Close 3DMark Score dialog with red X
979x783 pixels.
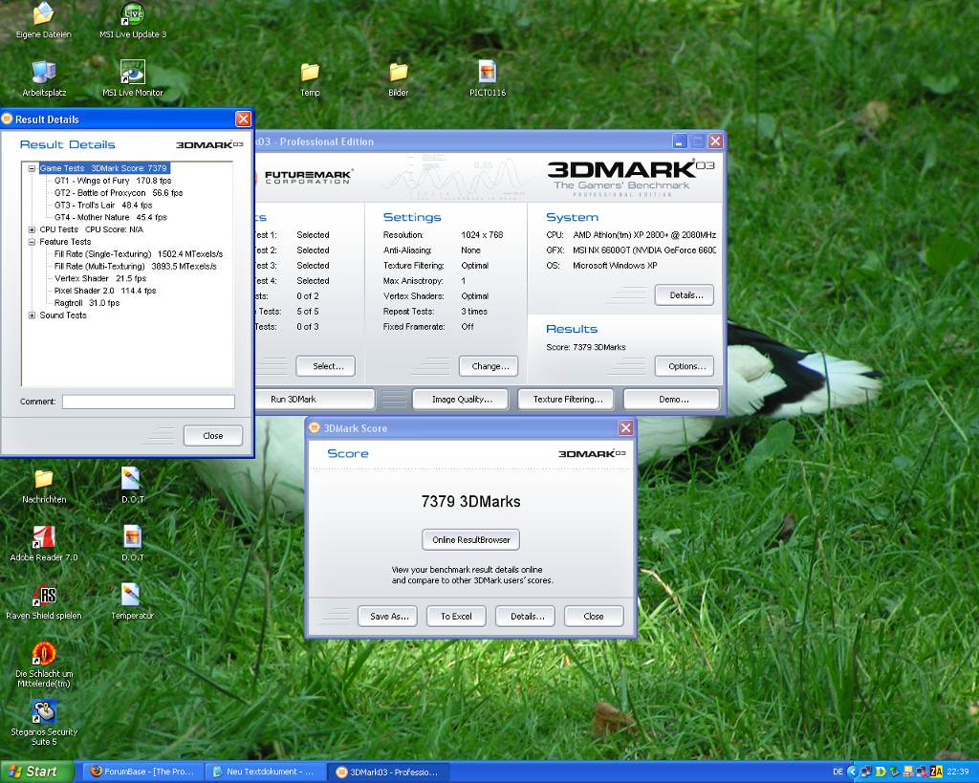coord(625,427)
